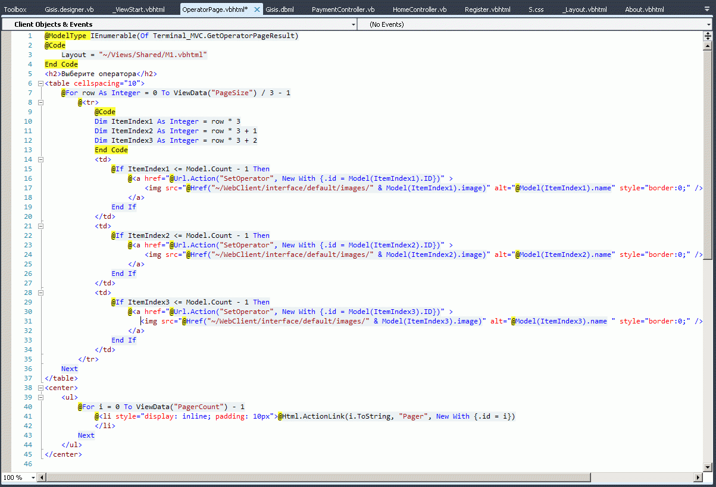Click the End Code on line 4

(x=61, y=64)
